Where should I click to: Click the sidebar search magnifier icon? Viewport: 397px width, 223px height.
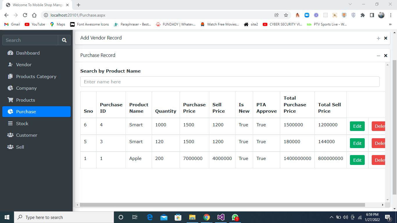[64, 40]
